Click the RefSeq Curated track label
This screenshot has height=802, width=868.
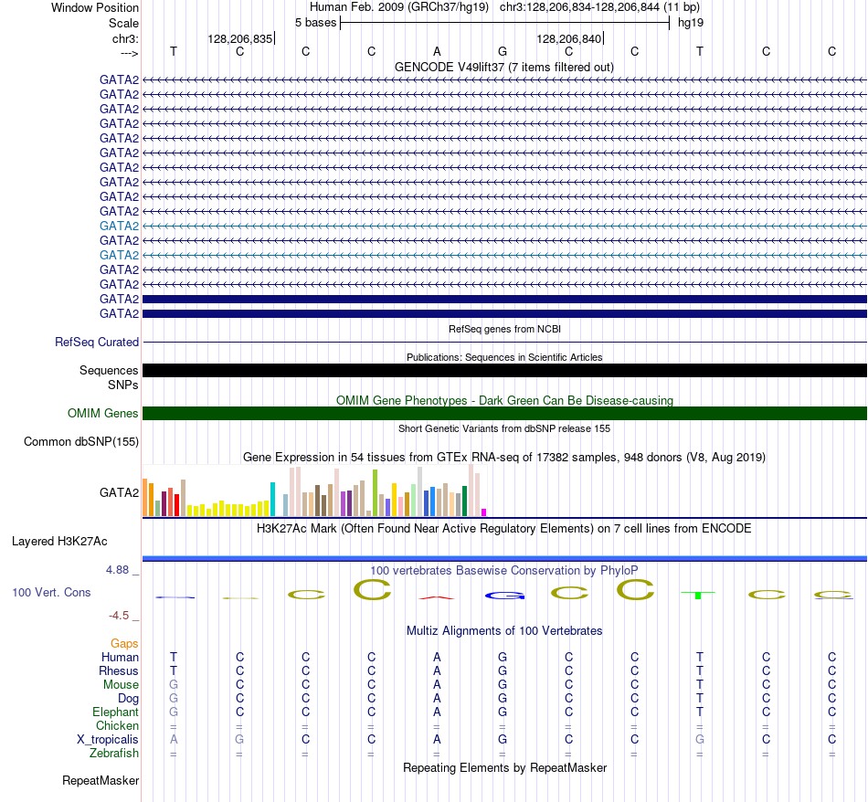tap(96, 342)
